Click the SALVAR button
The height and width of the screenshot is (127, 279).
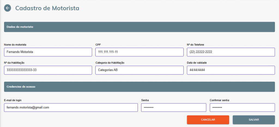click(x=254, y=120)
